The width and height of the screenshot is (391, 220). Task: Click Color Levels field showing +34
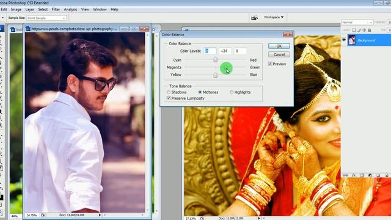click(x=225, y=51)
